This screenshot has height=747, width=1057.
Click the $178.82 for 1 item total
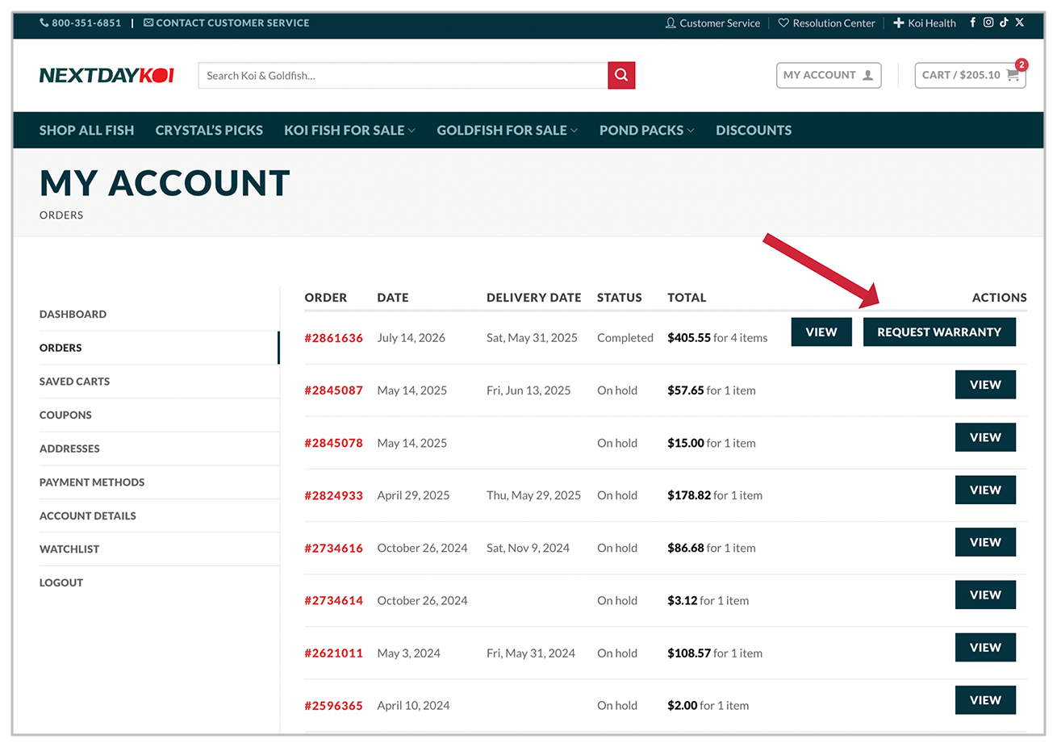point(715,495)
